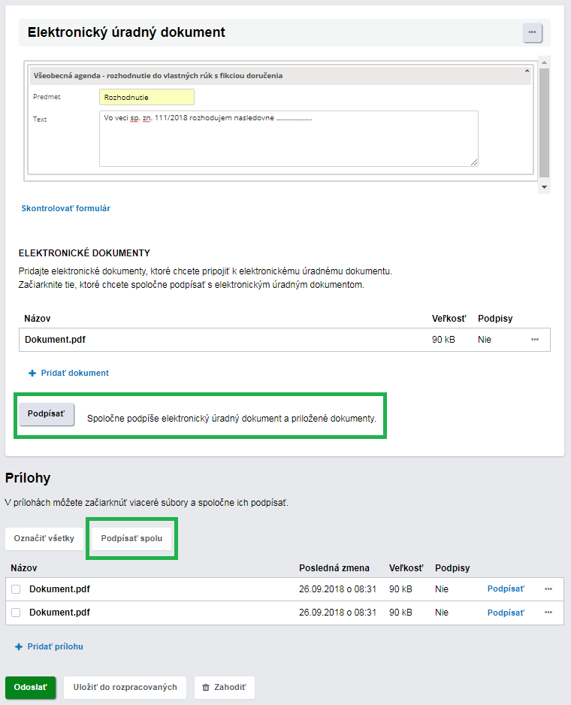Tick checkbox of first Dokument.pdf attachment
This screenshot has height=705, width=571.
point(16,589)
